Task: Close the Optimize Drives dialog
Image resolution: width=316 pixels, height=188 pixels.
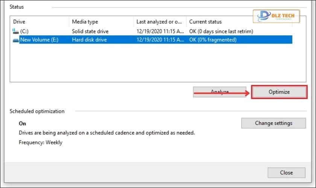Action: coord(286,173)
